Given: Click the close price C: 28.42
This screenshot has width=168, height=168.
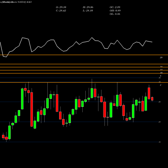Looking at the screenshot, I should pos(61,11).
